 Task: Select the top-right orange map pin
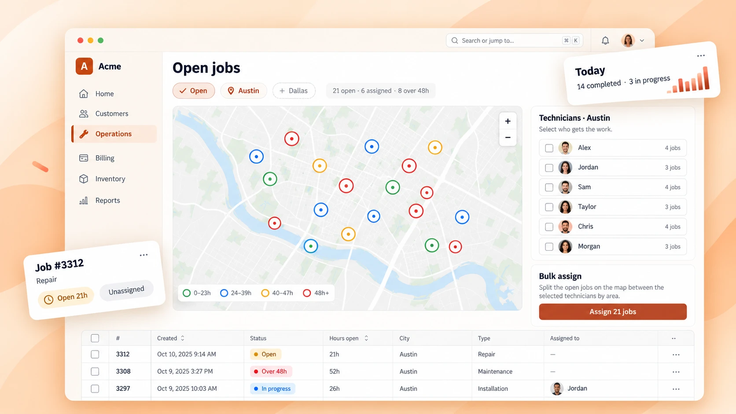tap(435, 147)
